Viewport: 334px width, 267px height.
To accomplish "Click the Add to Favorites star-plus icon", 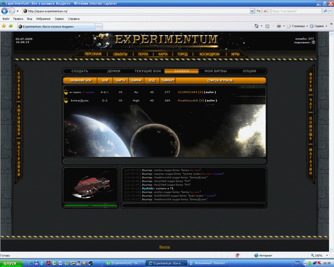I will pyautogui.click(x=11, y=26).
